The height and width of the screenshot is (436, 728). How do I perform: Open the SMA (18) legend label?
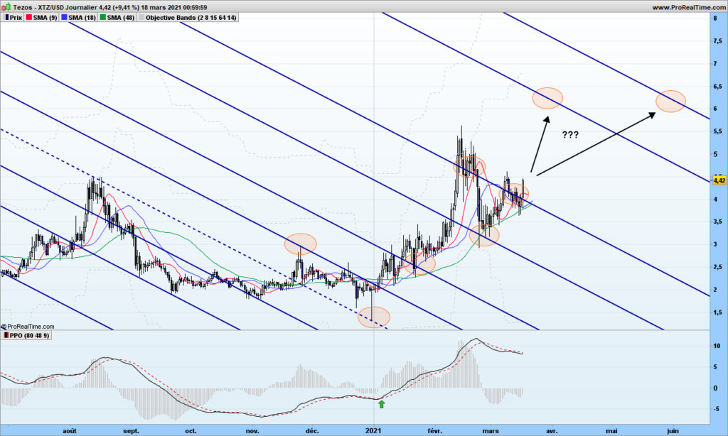click(82, 18)
